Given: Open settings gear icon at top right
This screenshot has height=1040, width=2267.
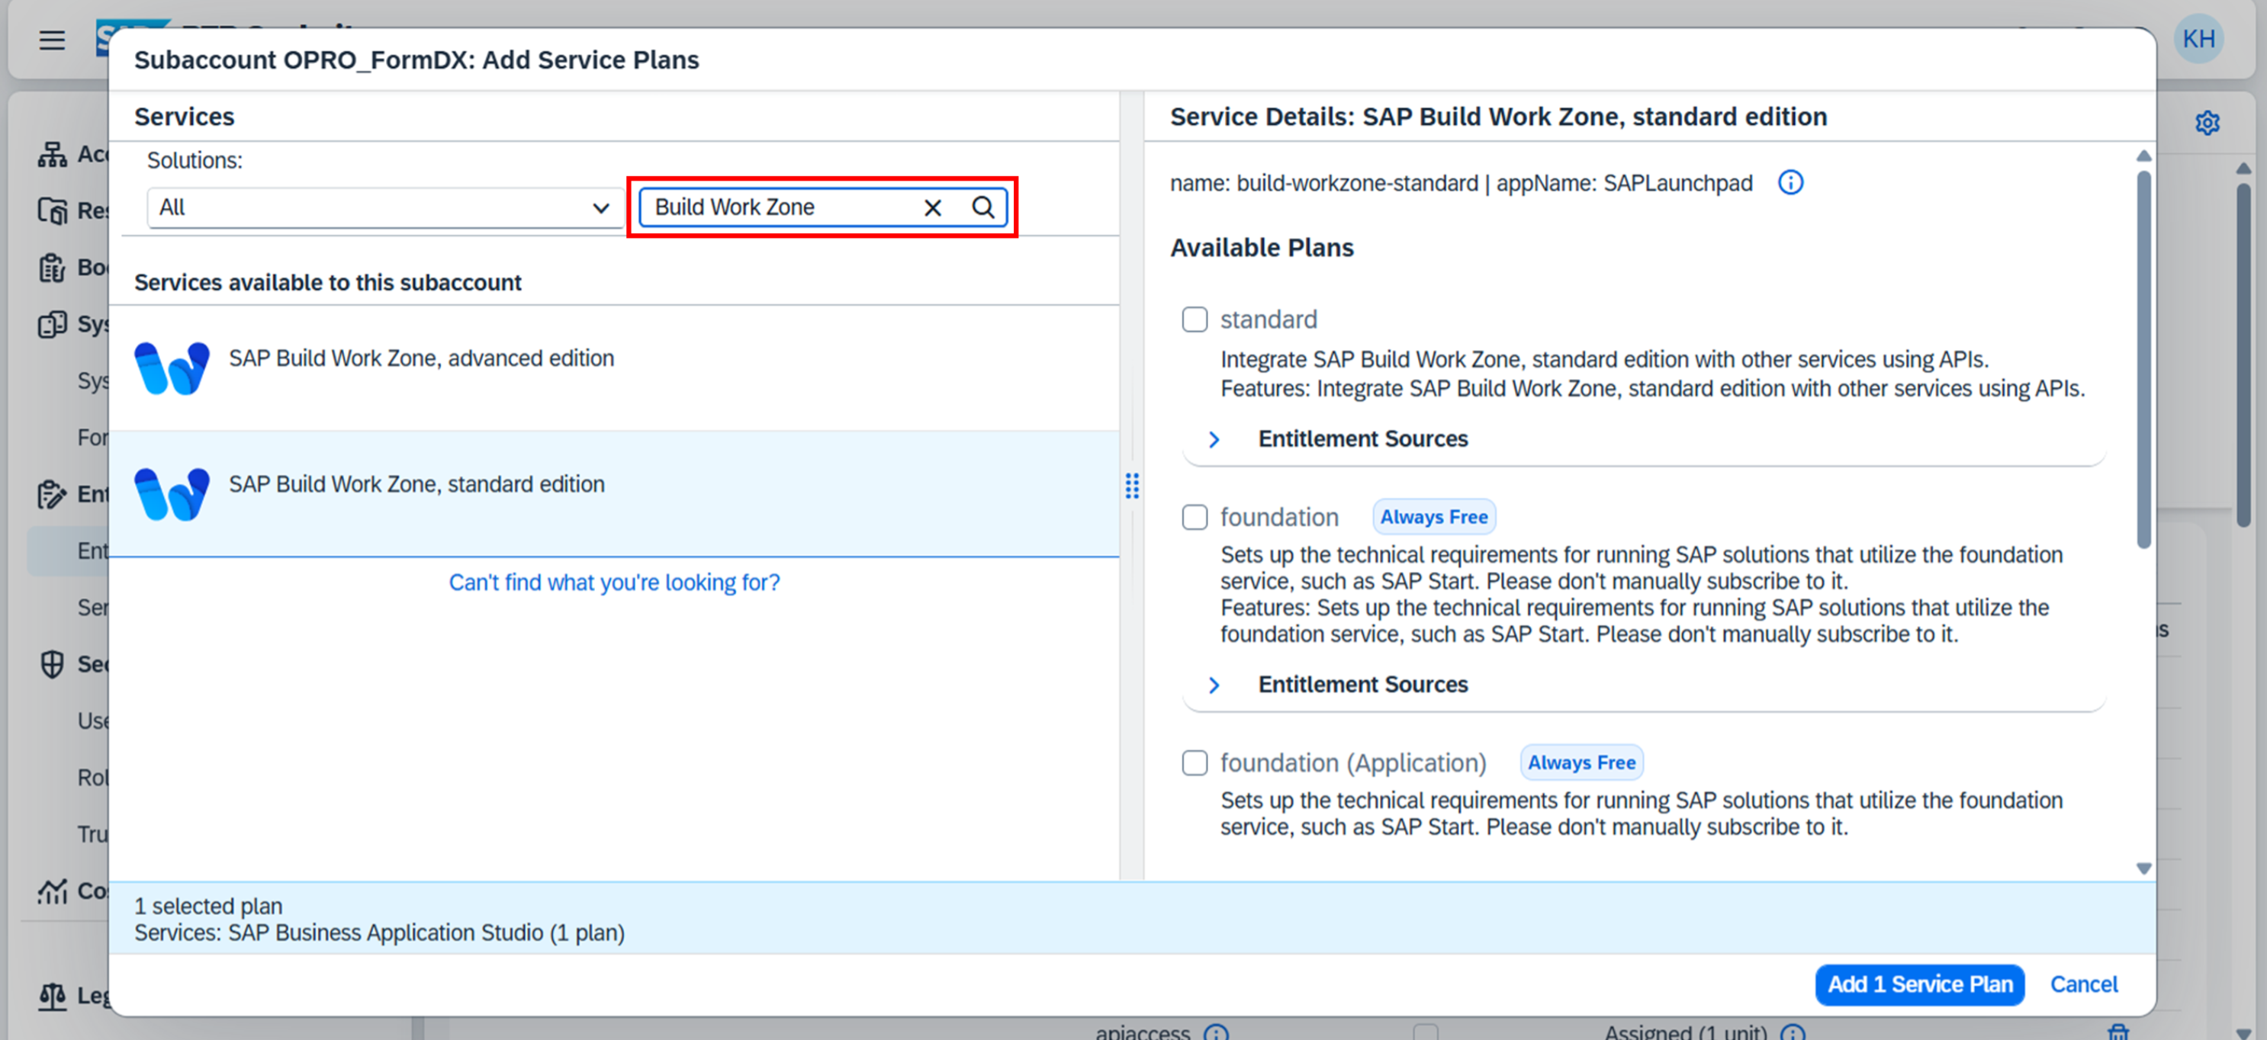Looking at the screenshot, I should point(2206,124).
